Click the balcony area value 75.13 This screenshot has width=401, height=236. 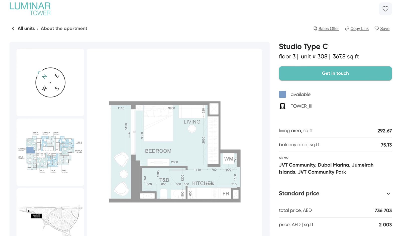click(x=386, y=145)
